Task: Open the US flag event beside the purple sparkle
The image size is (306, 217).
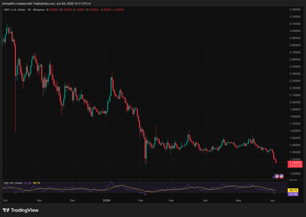Action: pos(277,176)
